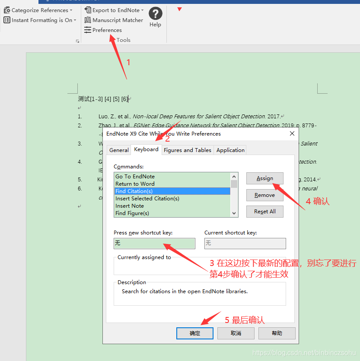Open ribbon group dialog launcher icon
This screenshot has height=361, width=360.
(77, 41)
